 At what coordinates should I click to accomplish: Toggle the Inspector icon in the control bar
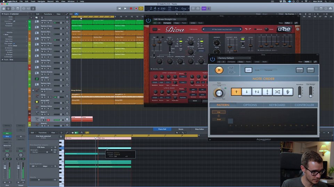pos(8,8)
